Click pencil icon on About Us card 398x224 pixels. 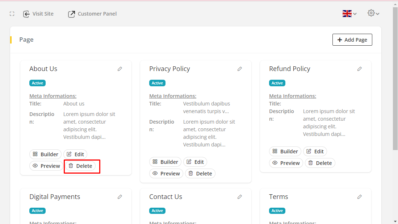(x=120, y=69)
